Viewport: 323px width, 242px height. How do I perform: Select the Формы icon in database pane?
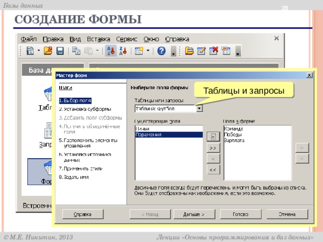(x=40, y=171)
